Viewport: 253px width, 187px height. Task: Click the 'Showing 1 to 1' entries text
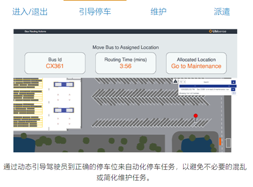click(x=189, y=93)
